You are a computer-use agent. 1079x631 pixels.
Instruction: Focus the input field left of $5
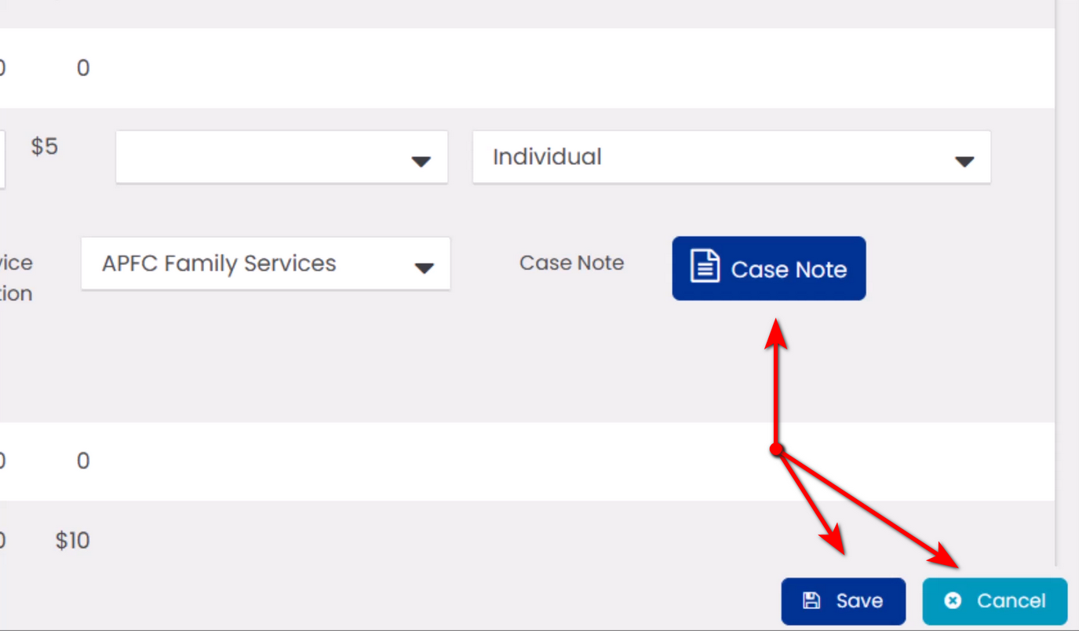(2, 160)
